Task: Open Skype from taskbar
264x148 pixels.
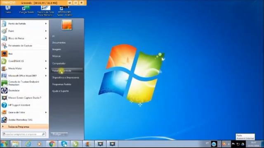Action: point(64,144)
